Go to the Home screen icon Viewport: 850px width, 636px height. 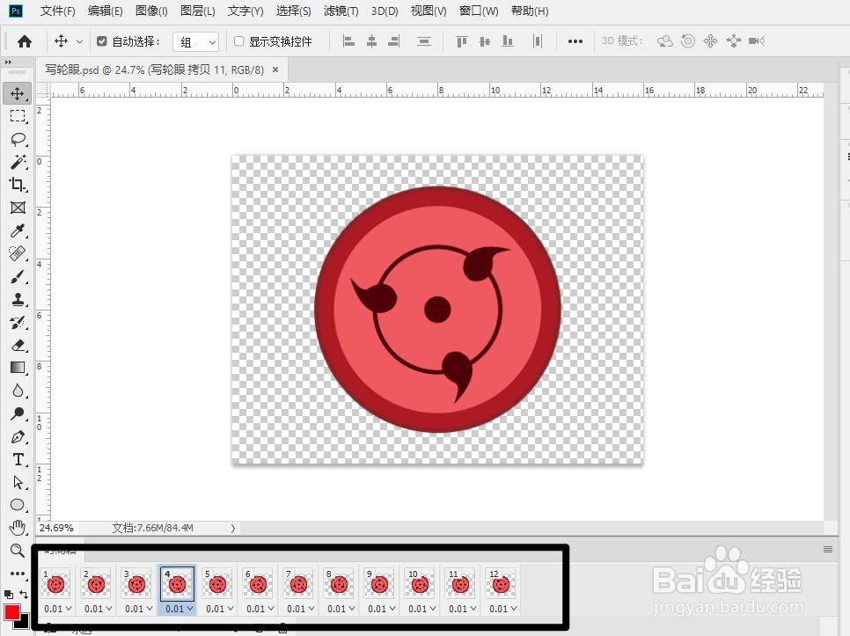point(25,41)
